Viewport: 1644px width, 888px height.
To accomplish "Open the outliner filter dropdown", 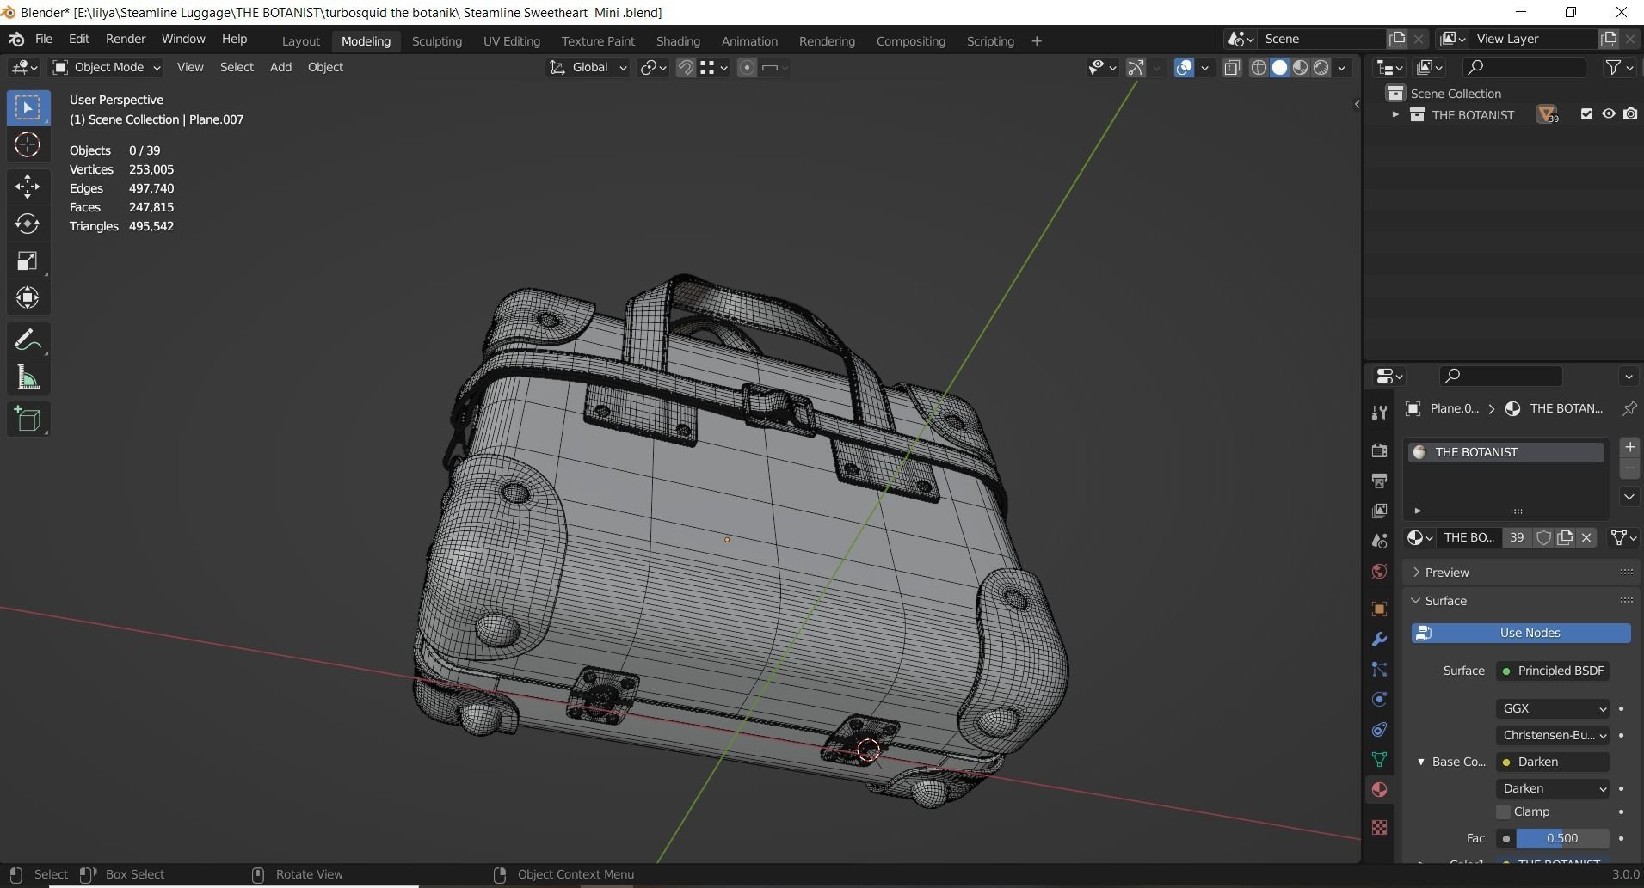I will 1619,67.
